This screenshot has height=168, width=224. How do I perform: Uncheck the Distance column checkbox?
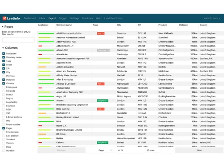pos(4,80)
